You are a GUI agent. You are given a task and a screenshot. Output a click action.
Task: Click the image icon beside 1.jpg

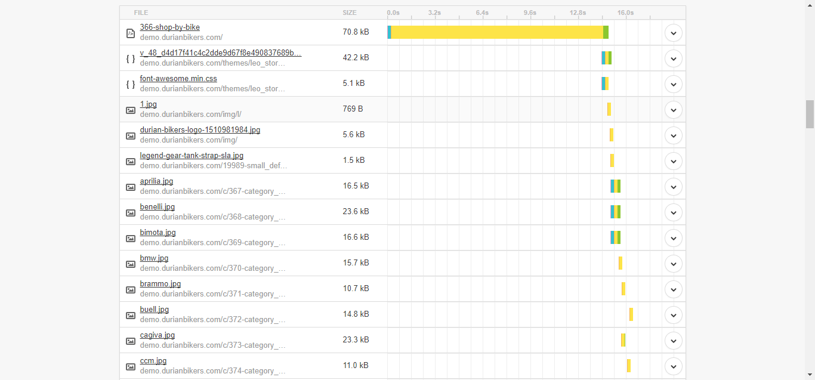pyautogui.click(x=131, y=110)
